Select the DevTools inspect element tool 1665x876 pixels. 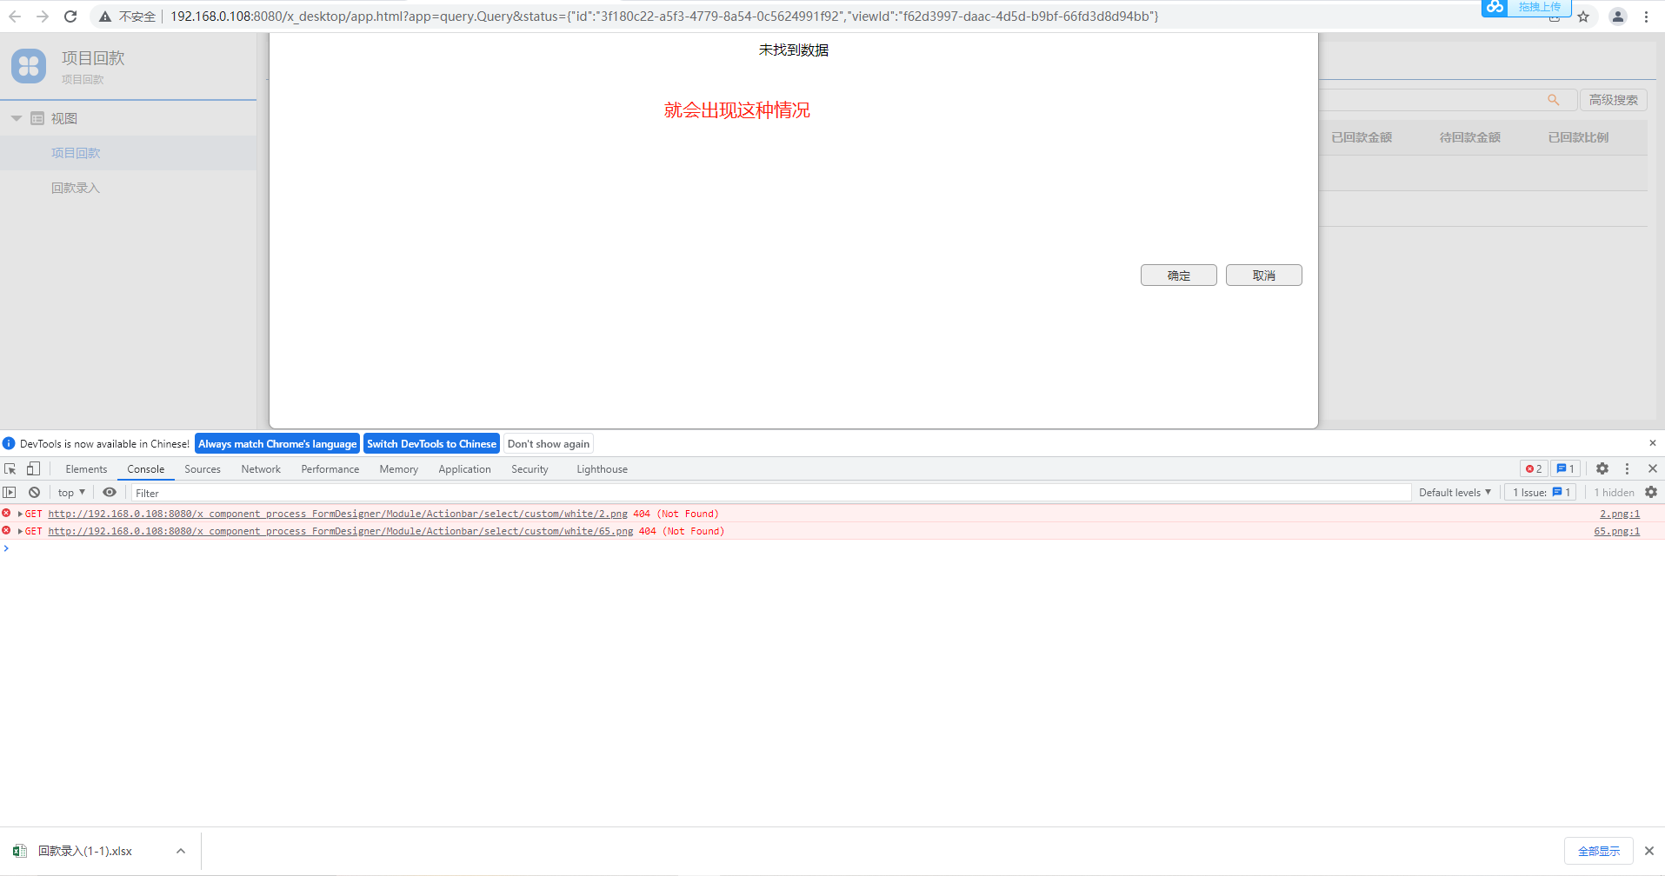10,469
